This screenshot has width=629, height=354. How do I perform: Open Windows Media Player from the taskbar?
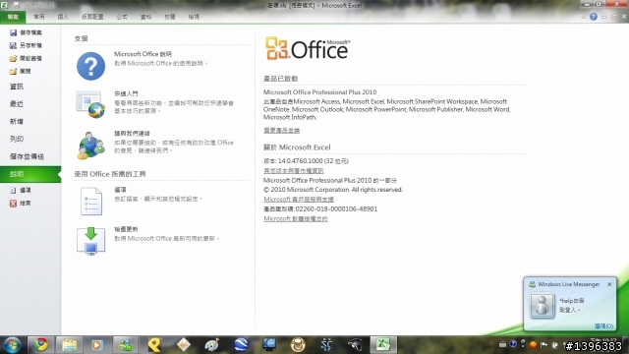[x=97, y=345]
